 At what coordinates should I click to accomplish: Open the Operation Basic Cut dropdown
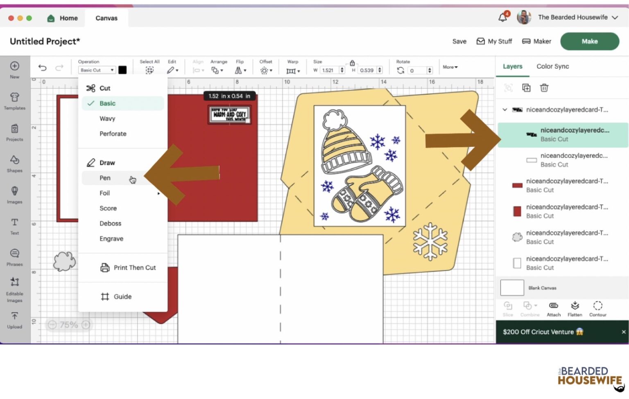[97, 70]
